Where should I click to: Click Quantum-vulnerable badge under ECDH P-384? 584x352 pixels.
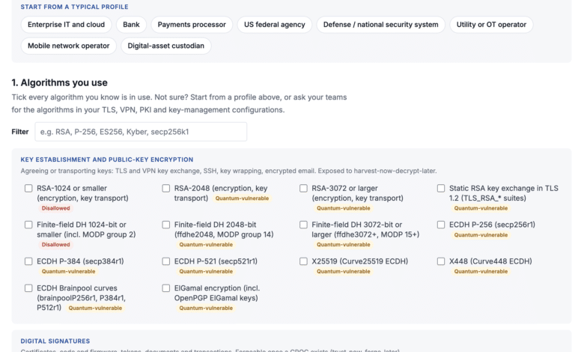pos(69,272)
